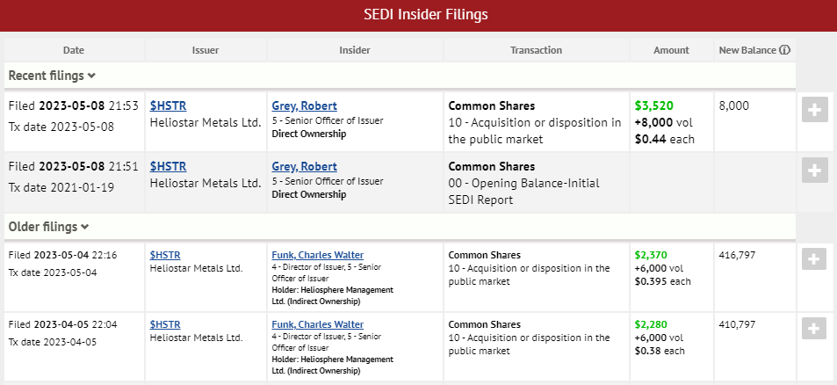Viewport: 837px width, 385px height.
Task: Open Grey, Robert profile in acquisition row
Action: pyautogui.click(x=305, y=105)
